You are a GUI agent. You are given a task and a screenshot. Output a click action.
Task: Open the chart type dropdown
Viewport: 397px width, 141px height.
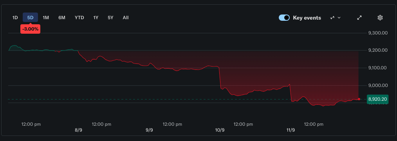coord(336,18)
